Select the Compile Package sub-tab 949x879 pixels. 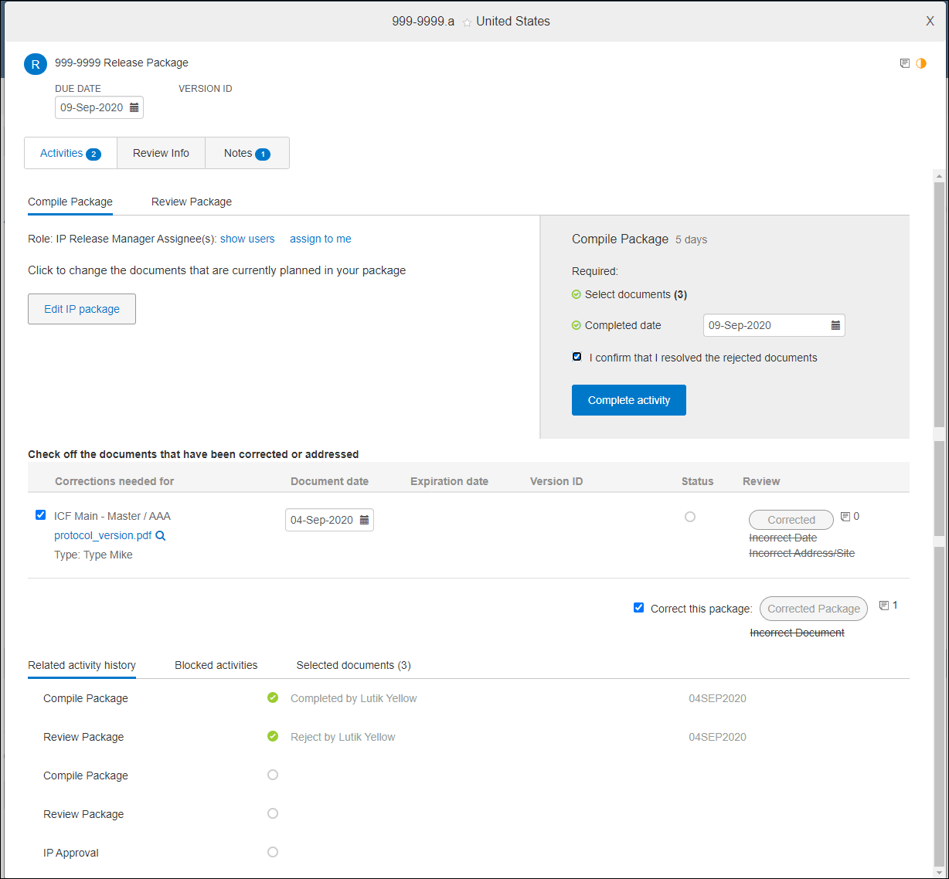point(70,202)
